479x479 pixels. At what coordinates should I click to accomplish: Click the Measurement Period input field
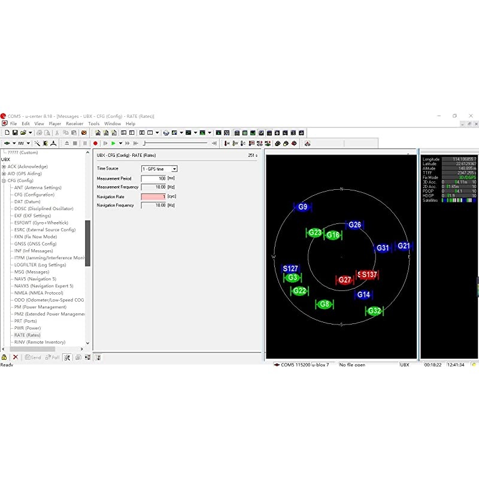(x=154, y=178)
